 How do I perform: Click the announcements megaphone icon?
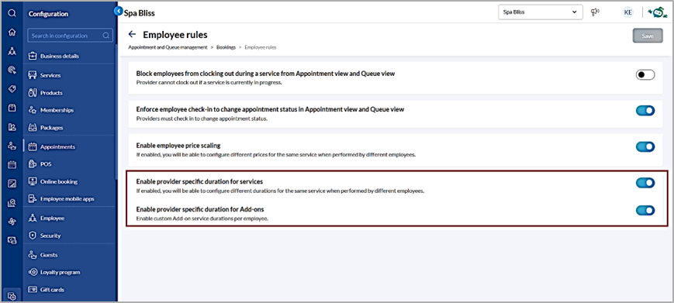(596, 12)
